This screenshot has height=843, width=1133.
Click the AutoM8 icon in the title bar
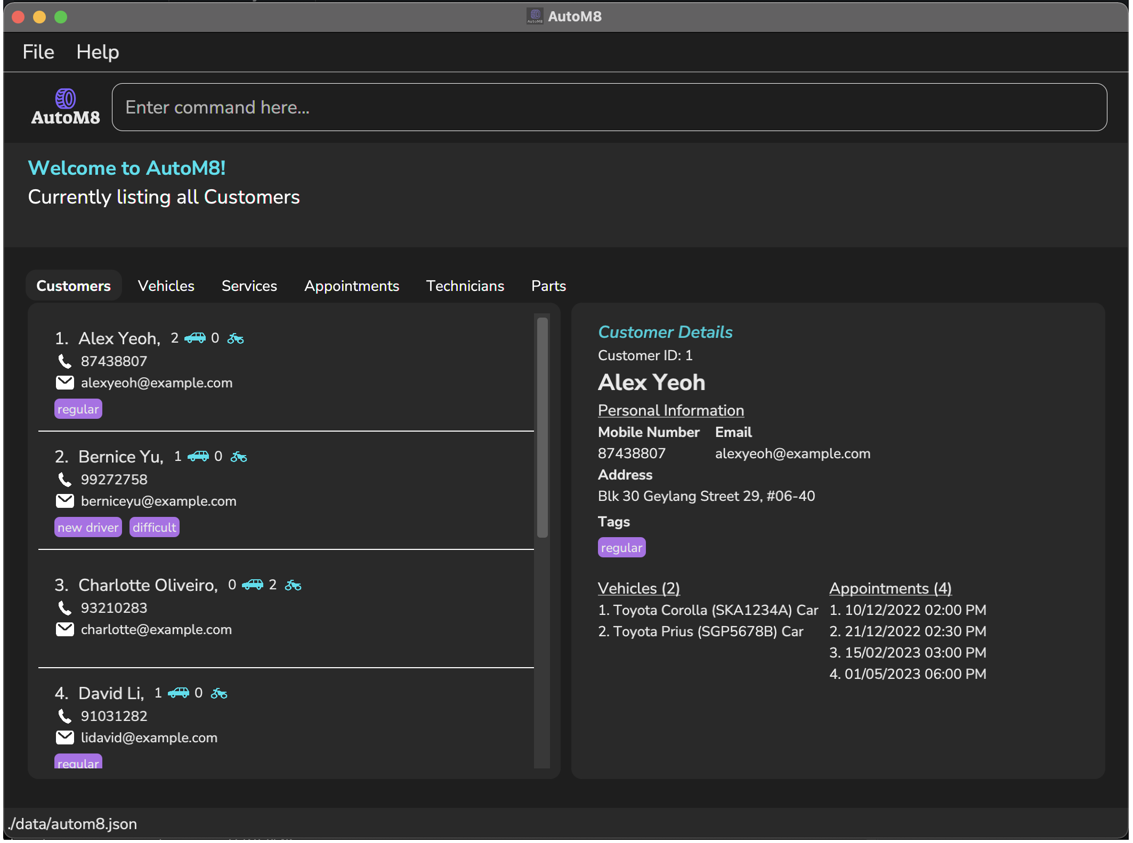click(x=535, y=17)
